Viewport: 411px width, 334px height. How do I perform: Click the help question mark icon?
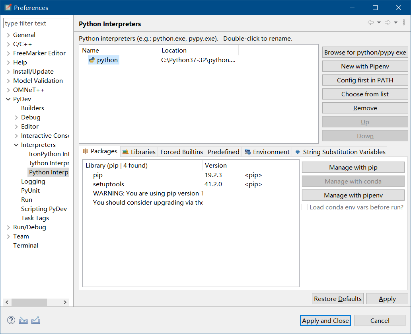pos(11,320)
